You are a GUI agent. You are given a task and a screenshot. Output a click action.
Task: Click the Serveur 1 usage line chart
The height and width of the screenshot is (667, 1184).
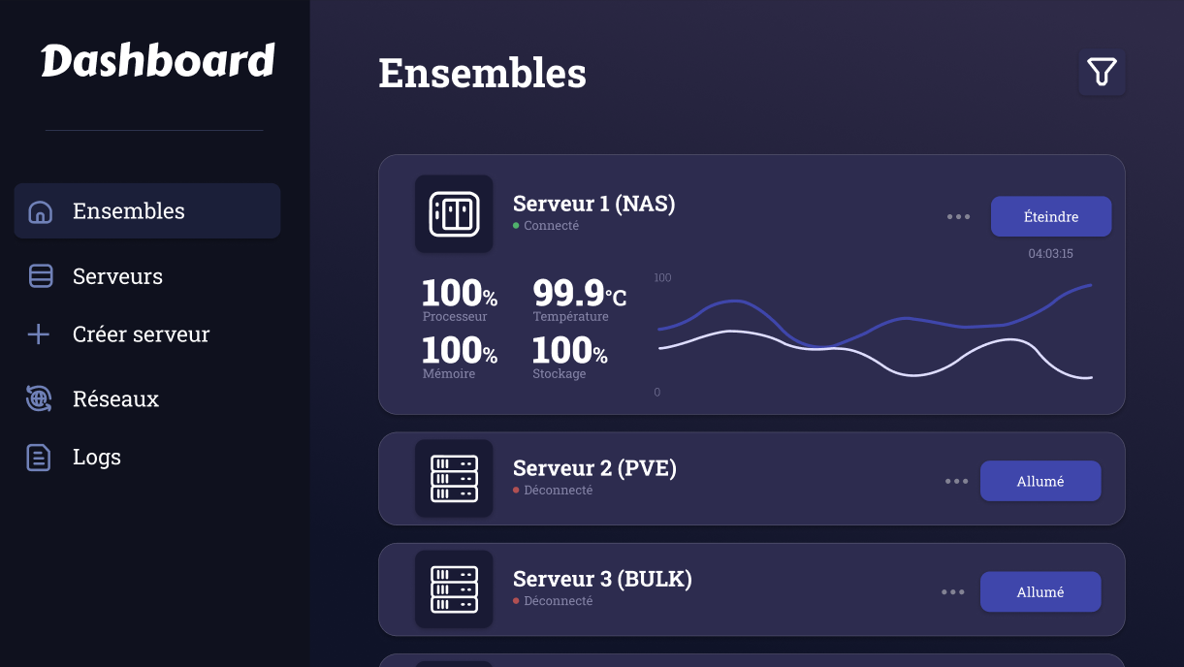(875, 334)
